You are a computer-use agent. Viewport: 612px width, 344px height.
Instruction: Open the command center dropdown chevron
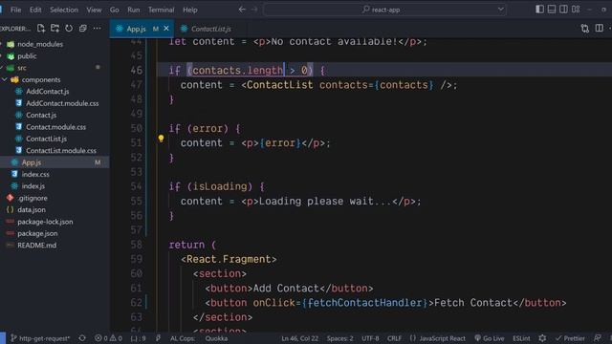(500, 10)
